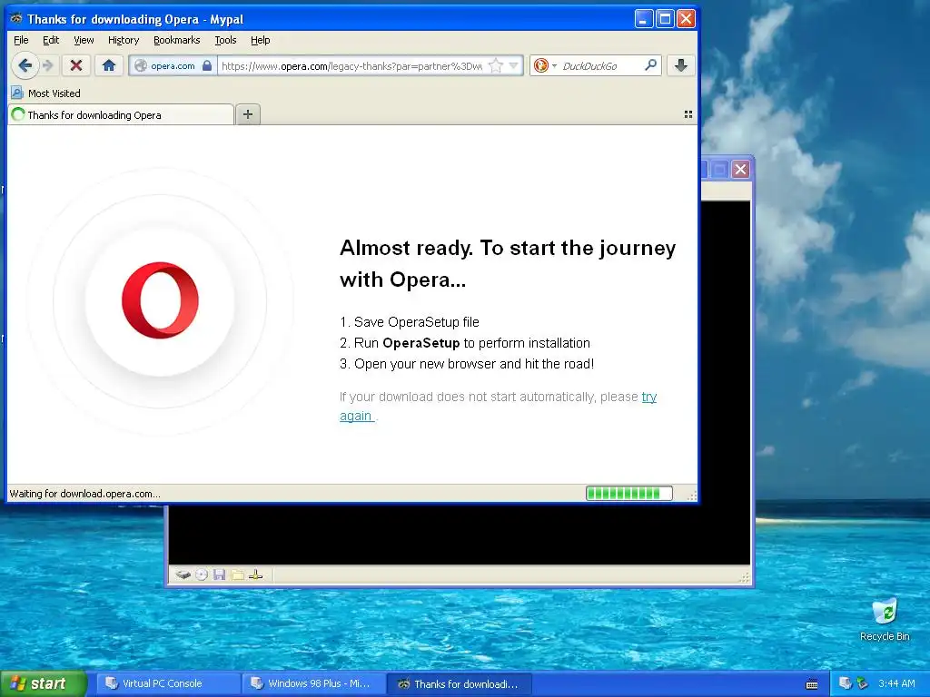Open the Most Visited bookmarks folder
Viewport: 930px width, 697px height.
45,93
